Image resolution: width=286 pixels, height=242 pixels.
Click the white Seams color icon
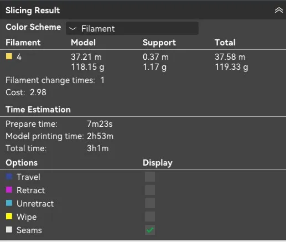coord(9,230)
